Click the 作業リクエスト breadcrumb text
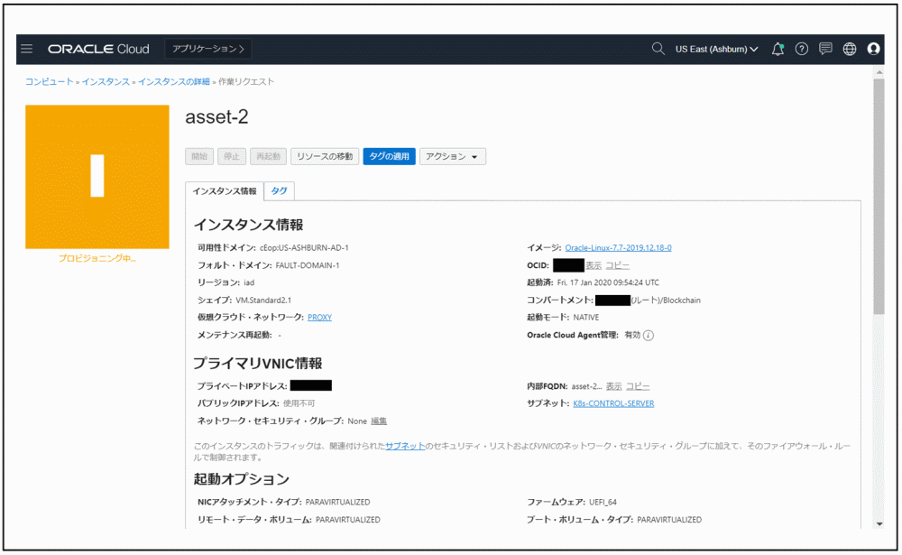Image resolution: width=902 pixels, height=555 pixels. (x=246, y=82)
